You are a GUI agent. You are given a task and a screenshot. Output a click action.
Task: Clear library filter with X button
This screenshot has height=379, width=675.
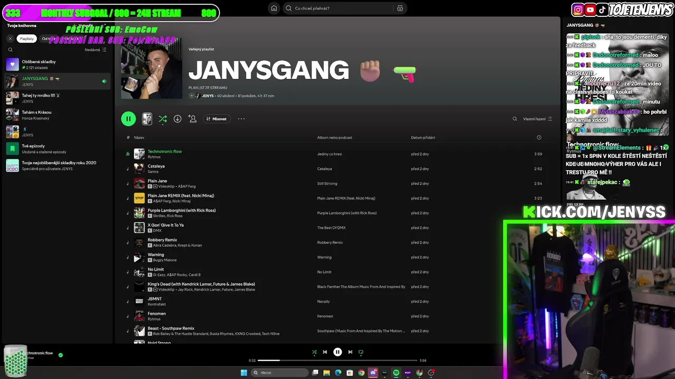tap(10, 38)
